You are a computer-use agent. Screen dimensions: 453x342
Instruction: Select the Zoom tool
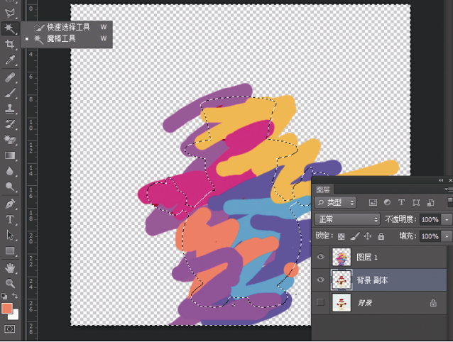(x=10, y=283)
